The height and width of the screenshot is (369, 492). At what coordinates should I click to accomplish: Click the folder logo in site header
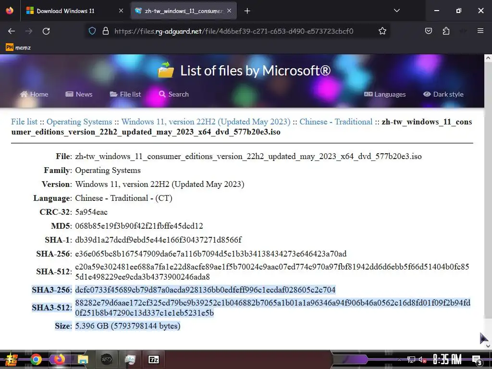click(x=166, y=70)
